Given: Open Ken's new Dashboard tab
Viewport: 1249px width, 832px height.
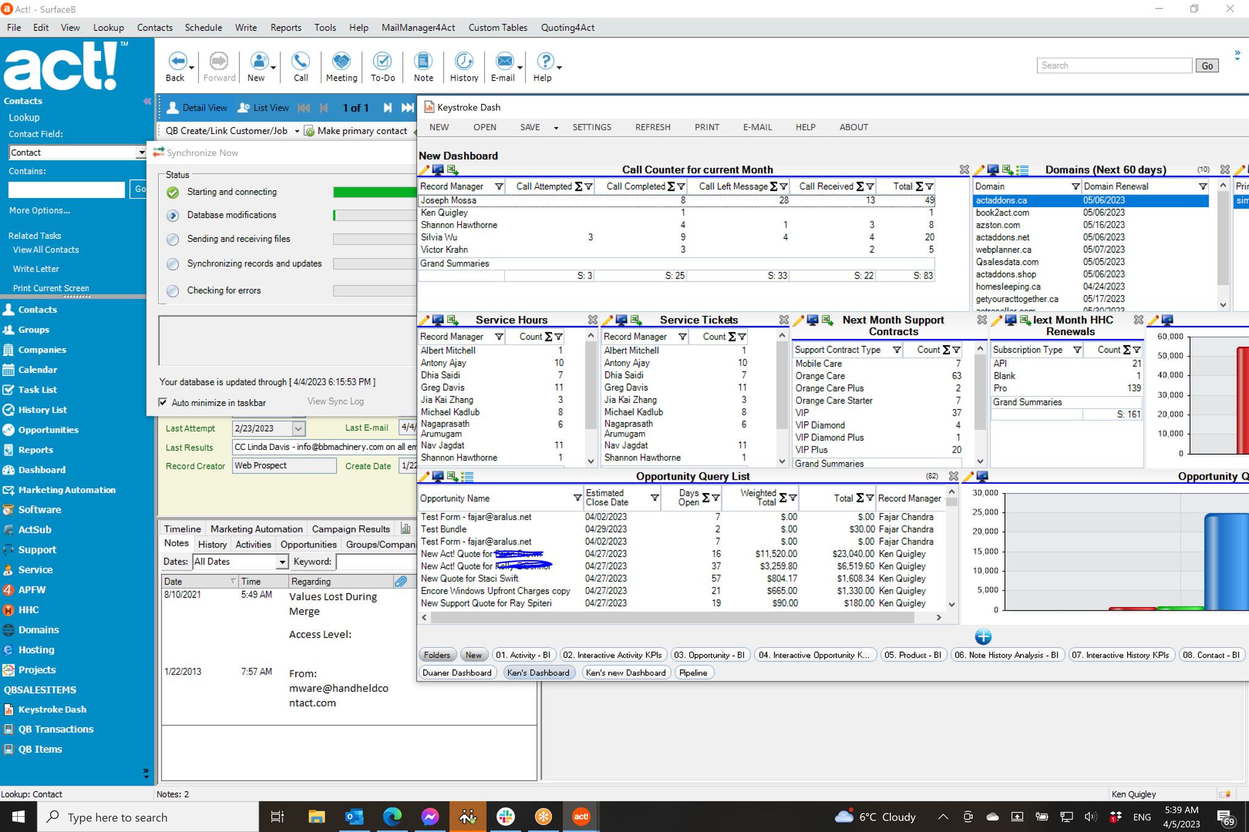Looking at the screenshot, I should [625, 673].
